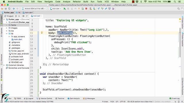The height and width of the screenshot is (103, 184).
Task: Navigate back with the left arrow icon
Action: 14,9
